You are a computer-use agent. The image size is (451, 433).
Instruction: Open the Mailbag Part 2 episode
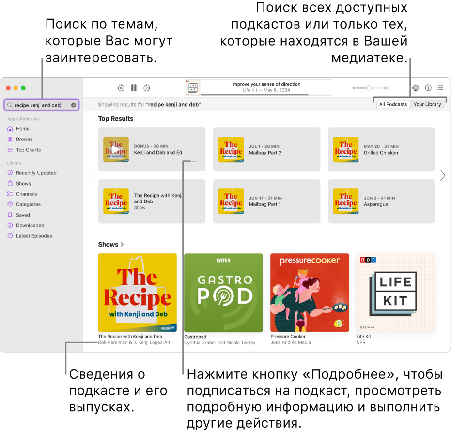pyautogui.click(x=266, y=150)
